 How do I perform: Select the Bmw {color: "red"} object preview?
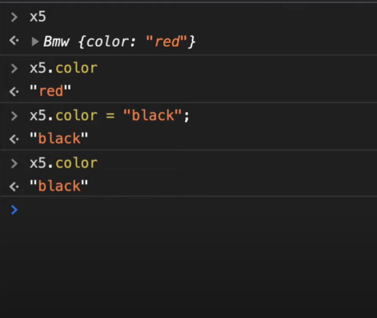(119, 42)
